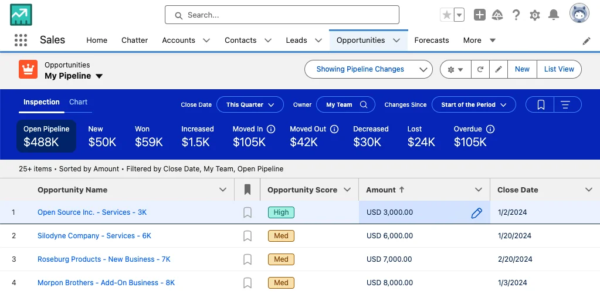Open Close Date column menu chevron
Image resolution: width=600 pixels, height=294 pixels.
[589, 190]
